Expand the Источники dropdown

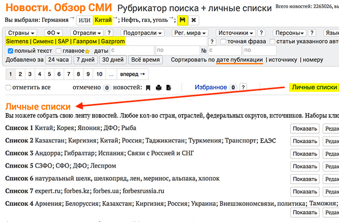point(236,33)
